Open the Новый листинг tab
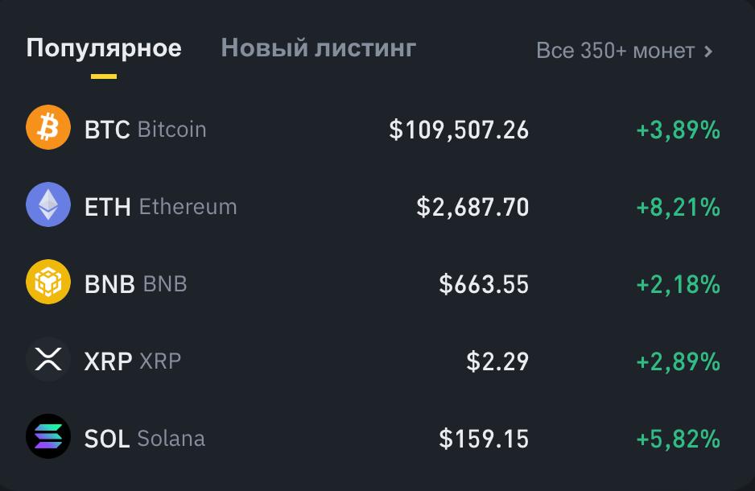Screen dimensions: 755x491 click(318, 48)
